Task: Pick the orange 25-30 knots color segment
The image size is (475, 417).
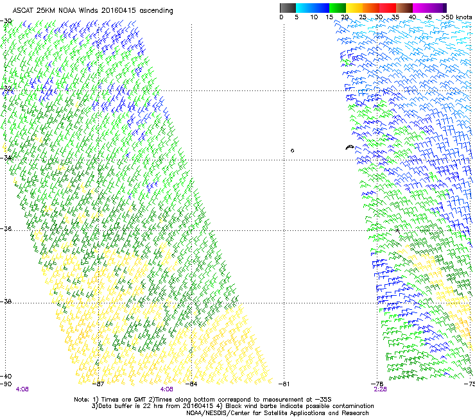Action: tap(371, 8)
